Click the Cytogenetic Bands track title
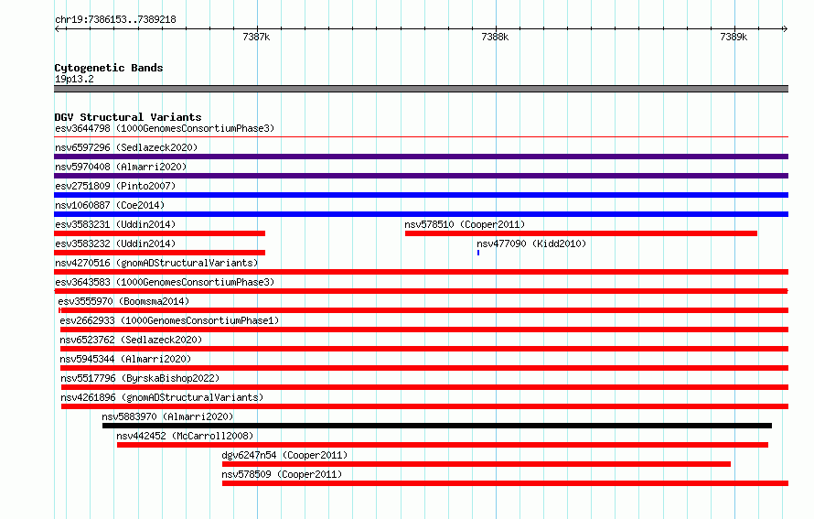 (x=109, y=68)
